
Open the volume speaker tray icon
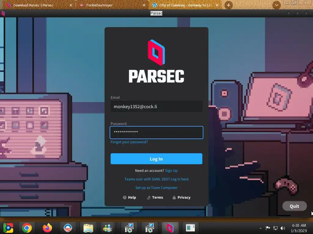tap(283, 228)
